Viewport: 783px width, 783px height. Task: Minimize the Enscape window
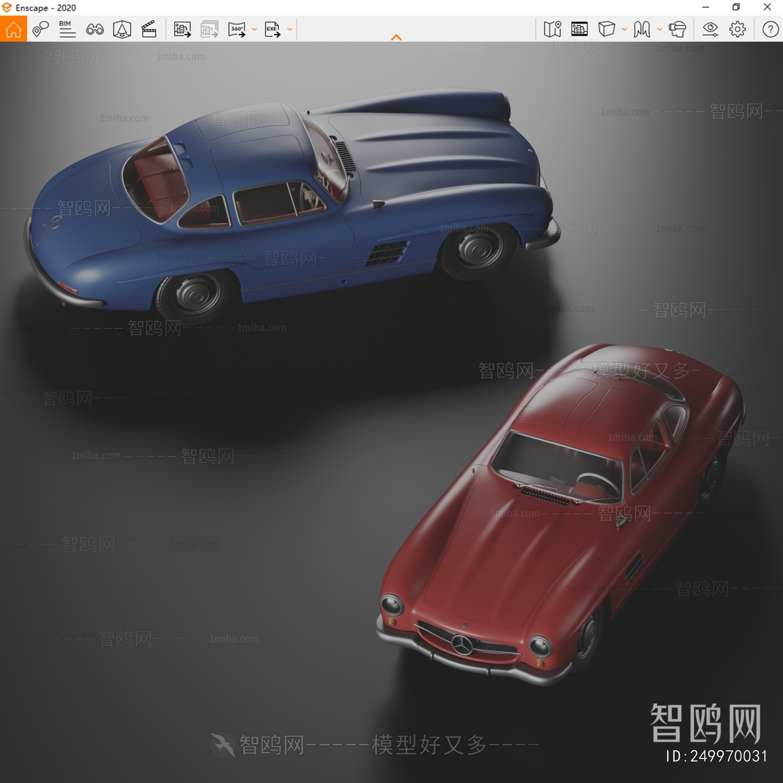coord(706,7)
